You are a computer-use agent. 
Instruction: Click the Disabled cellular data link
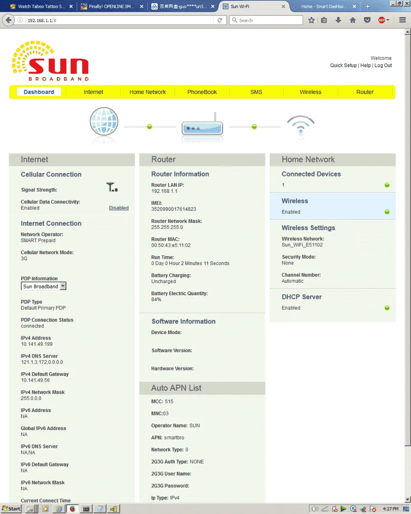pyautogui.click(x=119, y=208)
